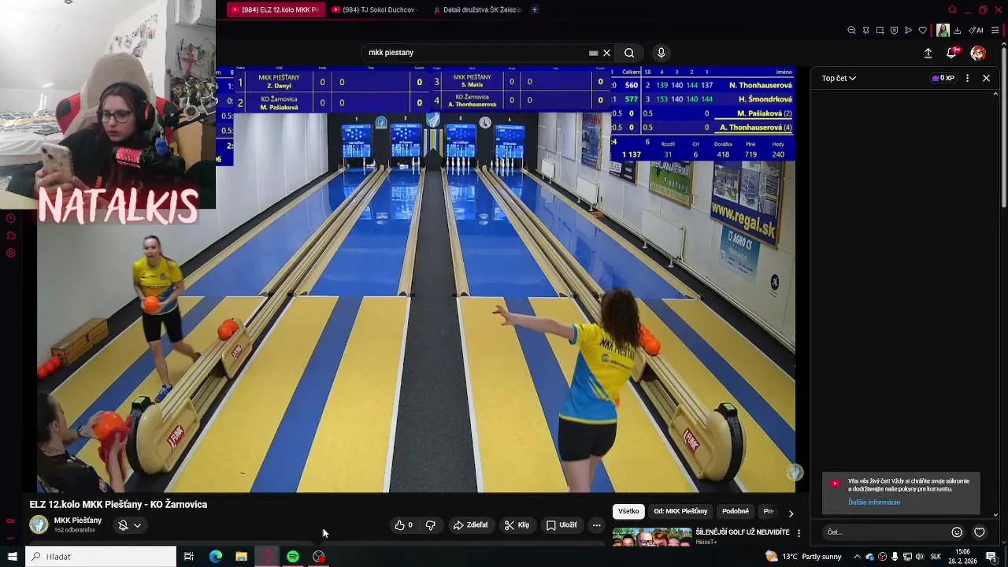
Task: Click the heart bookmark icon in browser toolbar
Action: (x=922, y=31)
